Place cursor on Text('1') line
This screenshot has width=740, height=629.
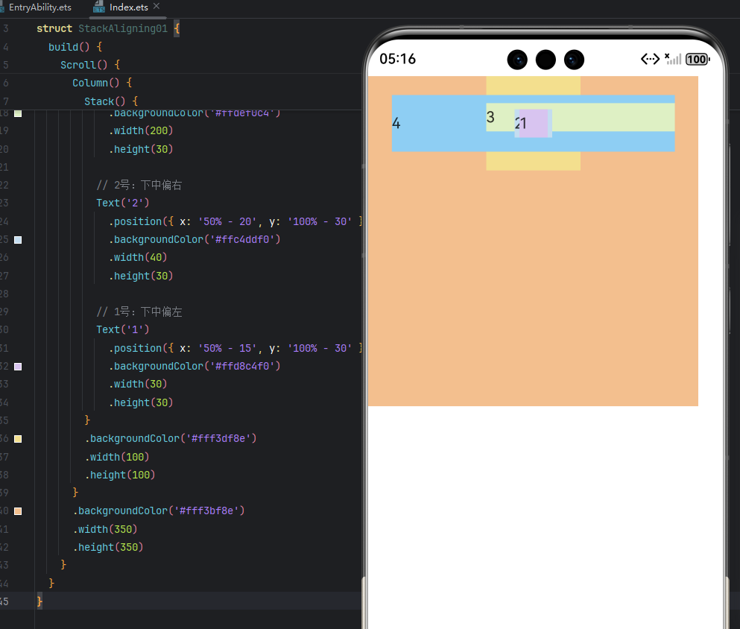click(x=123, y=329)
